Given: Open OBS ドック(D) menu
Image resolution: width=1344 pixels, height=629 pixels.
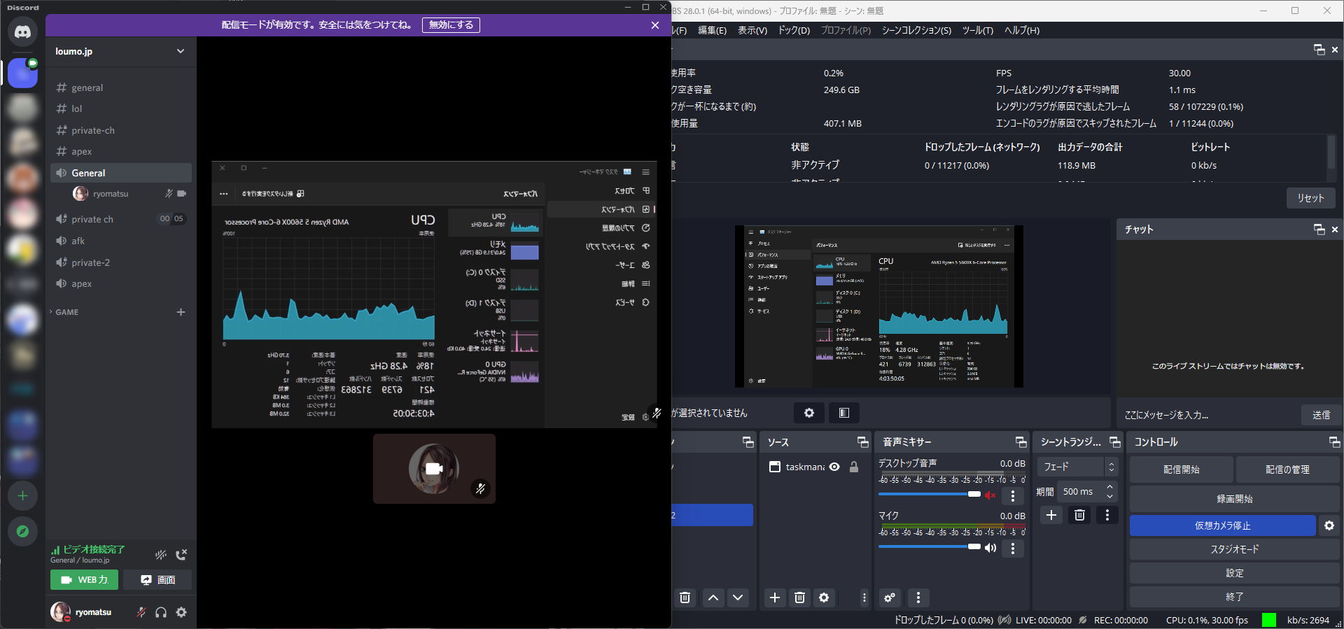Looking at the screenshot, I should 794,30.
